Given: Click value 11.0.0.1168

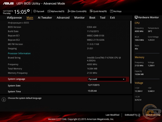Looking at the screenshot, I should click(x=93, y=44).
